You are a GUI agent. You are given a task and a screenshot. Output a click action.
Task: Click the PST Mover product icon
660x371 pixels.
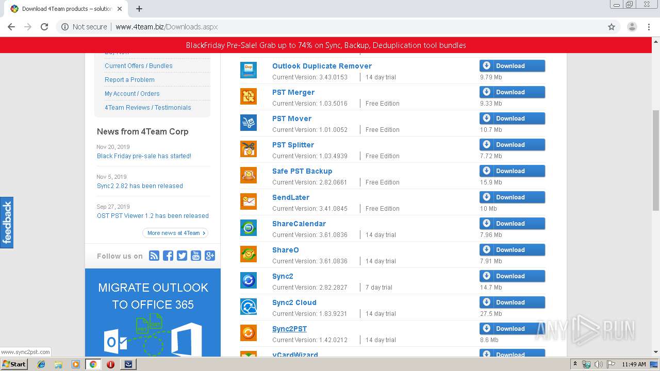[249, 123]
